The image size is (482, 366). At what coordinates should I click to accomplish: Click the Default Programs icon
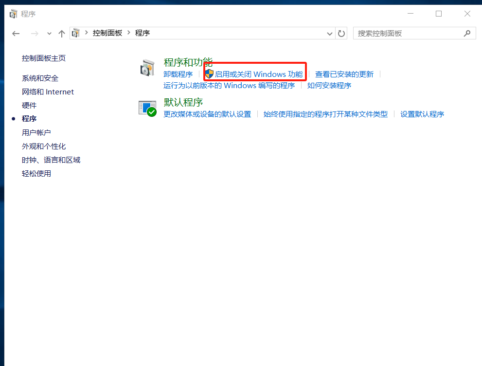coord(147,108)
